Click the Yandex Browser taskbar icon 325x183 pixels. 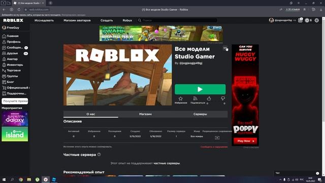point(46,179)
